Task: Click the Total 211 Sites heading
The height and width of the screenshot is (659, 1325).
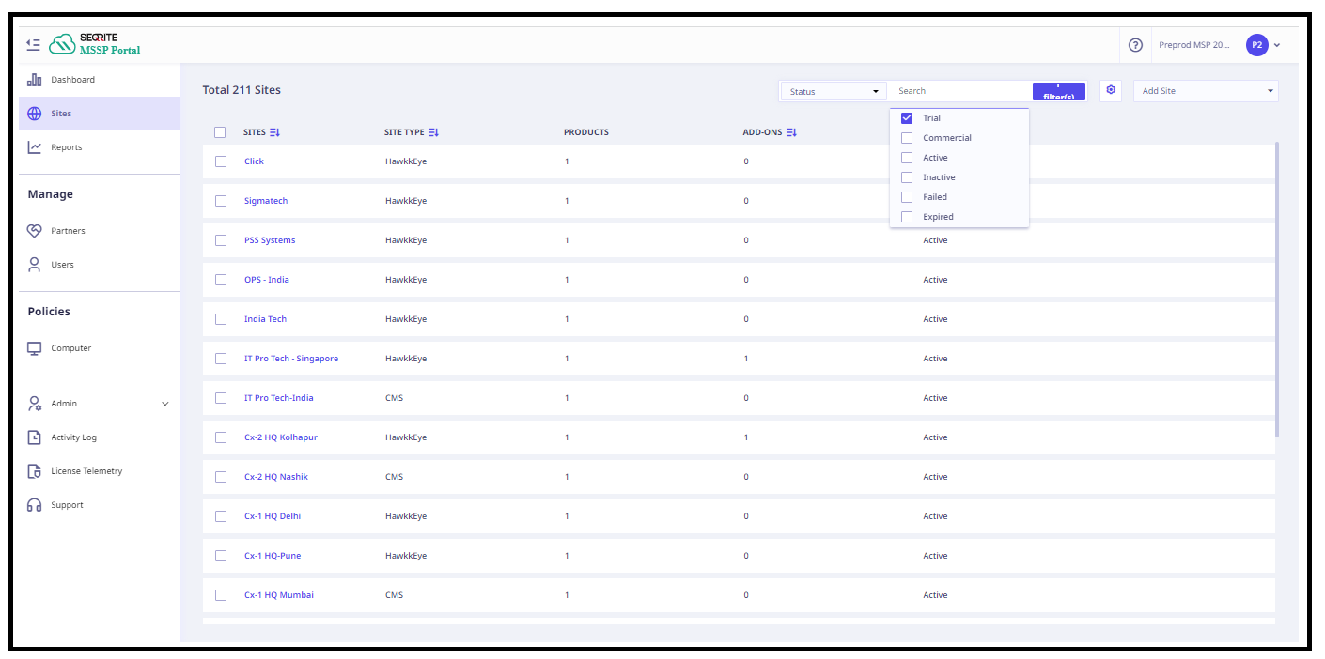Action: [242, 90]
